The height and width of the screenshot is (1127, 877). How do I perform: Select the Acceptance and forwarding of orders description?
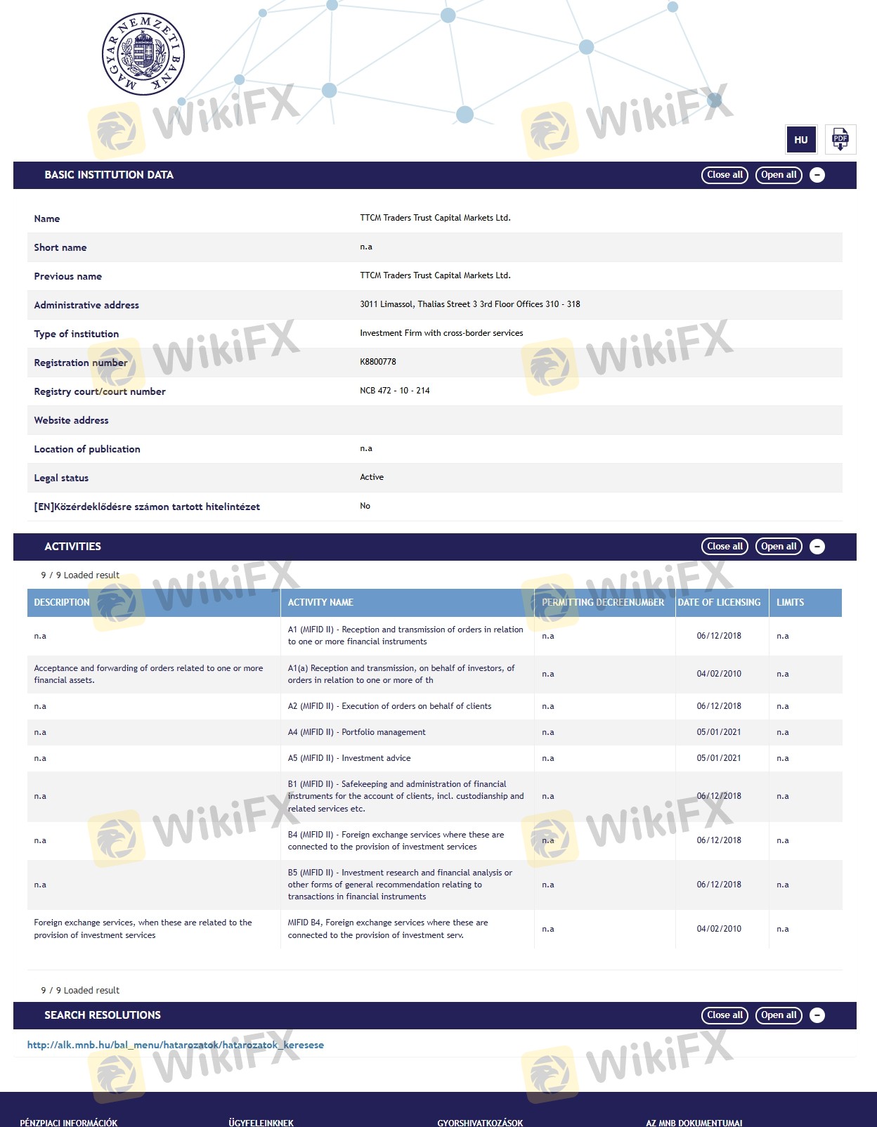[148, 674]
